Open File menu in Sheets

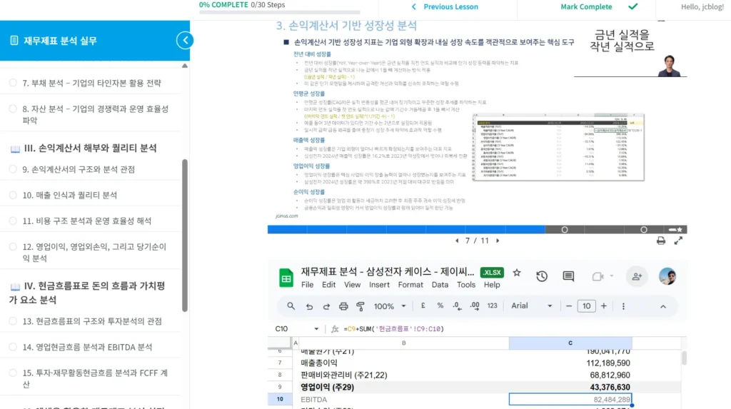tap(307, 285)
